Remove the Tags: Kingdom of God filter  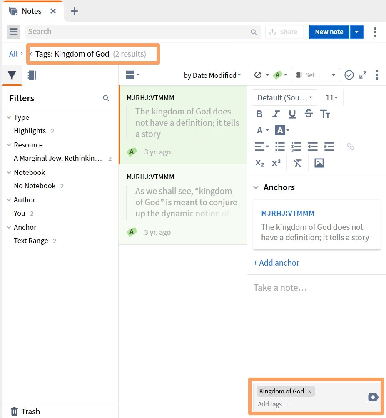(x=31, y=54)
